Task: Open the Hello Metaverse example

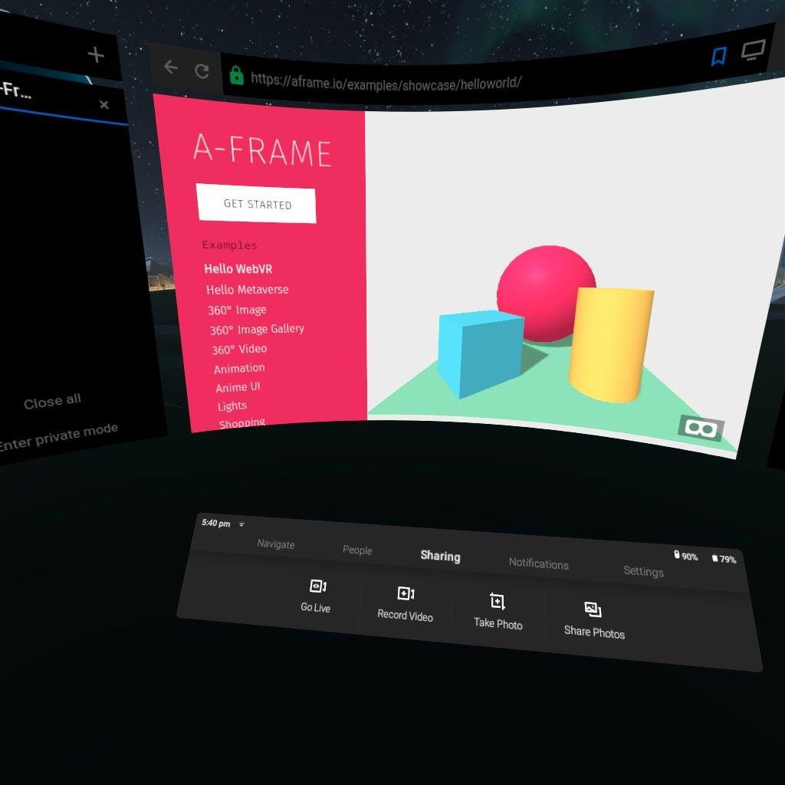Action: click(x=248, y=289)
